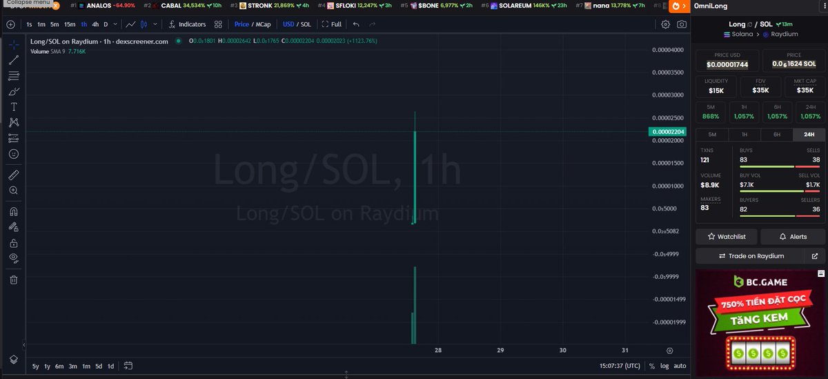
Task: Show 24H stats tab
Action: 809,135
